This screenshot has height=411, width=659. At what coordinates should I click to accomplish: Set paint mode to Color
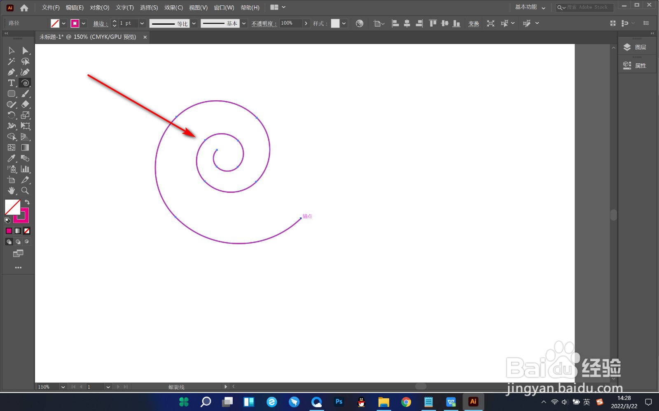9,231
